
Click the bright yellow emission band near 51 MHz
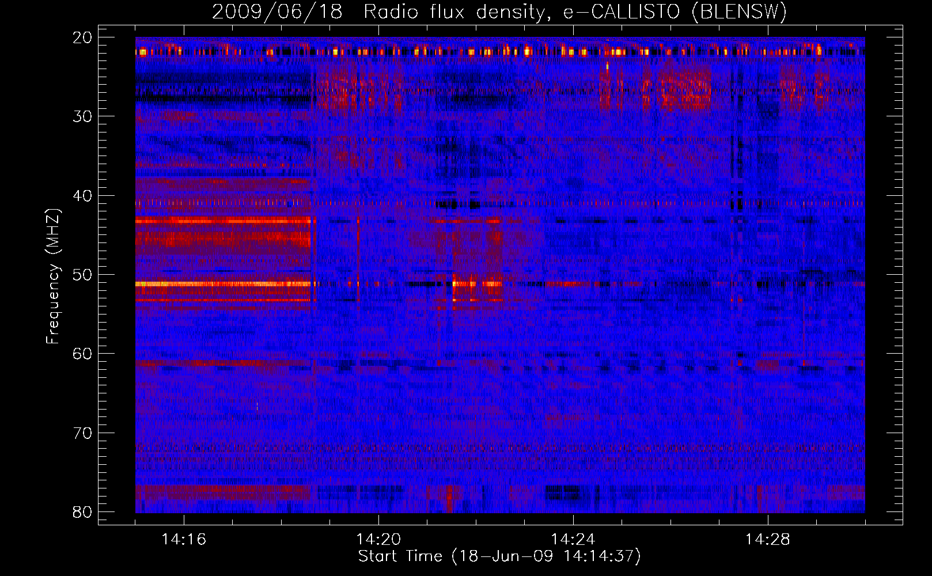click(223, 283)
